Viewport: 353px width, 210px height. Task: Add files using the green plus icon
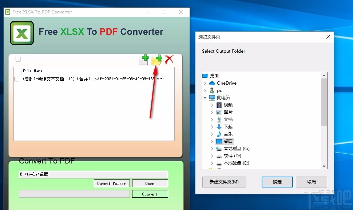[x=144, y=59]
